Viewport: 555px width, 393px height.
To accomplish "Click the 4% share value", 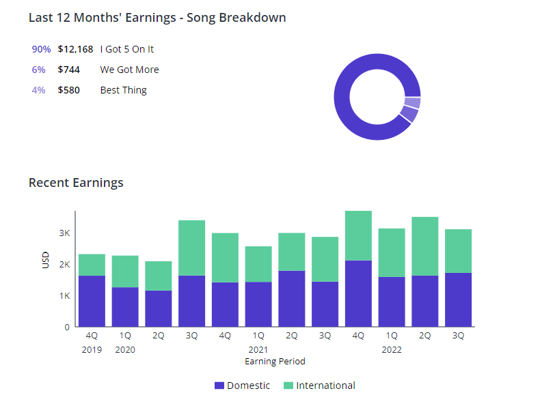I will (38, 90).
